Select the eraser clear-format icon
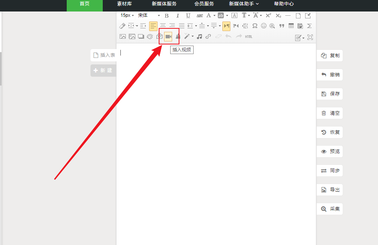The width and height of the screenshot is (378, 245). coord(122,26)
